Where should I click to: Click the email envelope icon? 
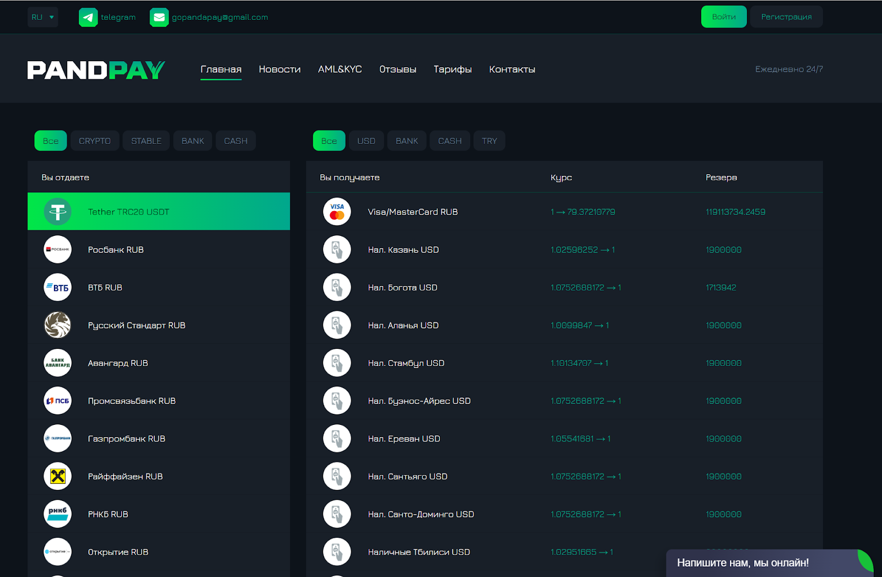[159, 17]
